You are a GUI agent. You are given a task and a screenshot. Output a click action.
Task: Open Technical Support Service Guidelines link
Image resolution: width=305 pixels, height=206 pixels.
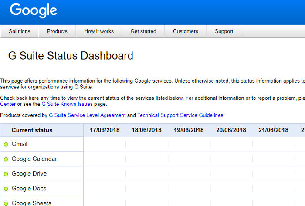tap(180, 115)
